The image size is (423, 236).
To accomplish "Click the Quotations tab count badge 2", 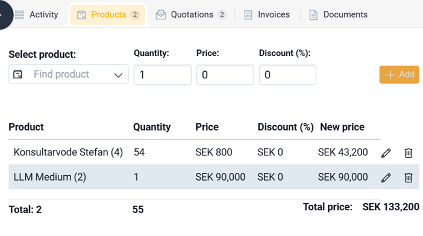I will (x=222, y=14).
